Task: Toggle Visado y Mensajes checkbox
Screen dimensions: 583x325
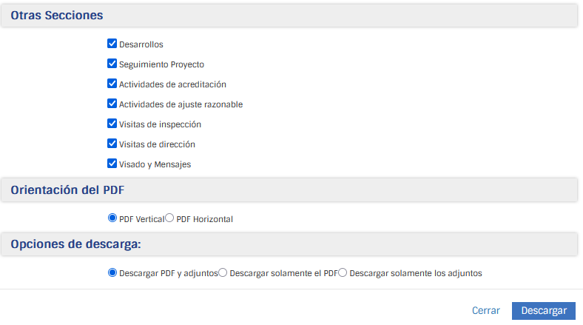Action: coord(112,164)
